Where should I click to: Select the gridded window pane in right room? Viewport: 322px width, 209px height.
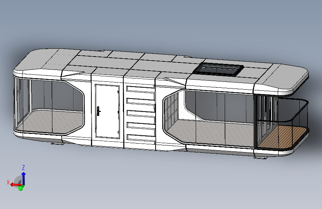point(171,112)
